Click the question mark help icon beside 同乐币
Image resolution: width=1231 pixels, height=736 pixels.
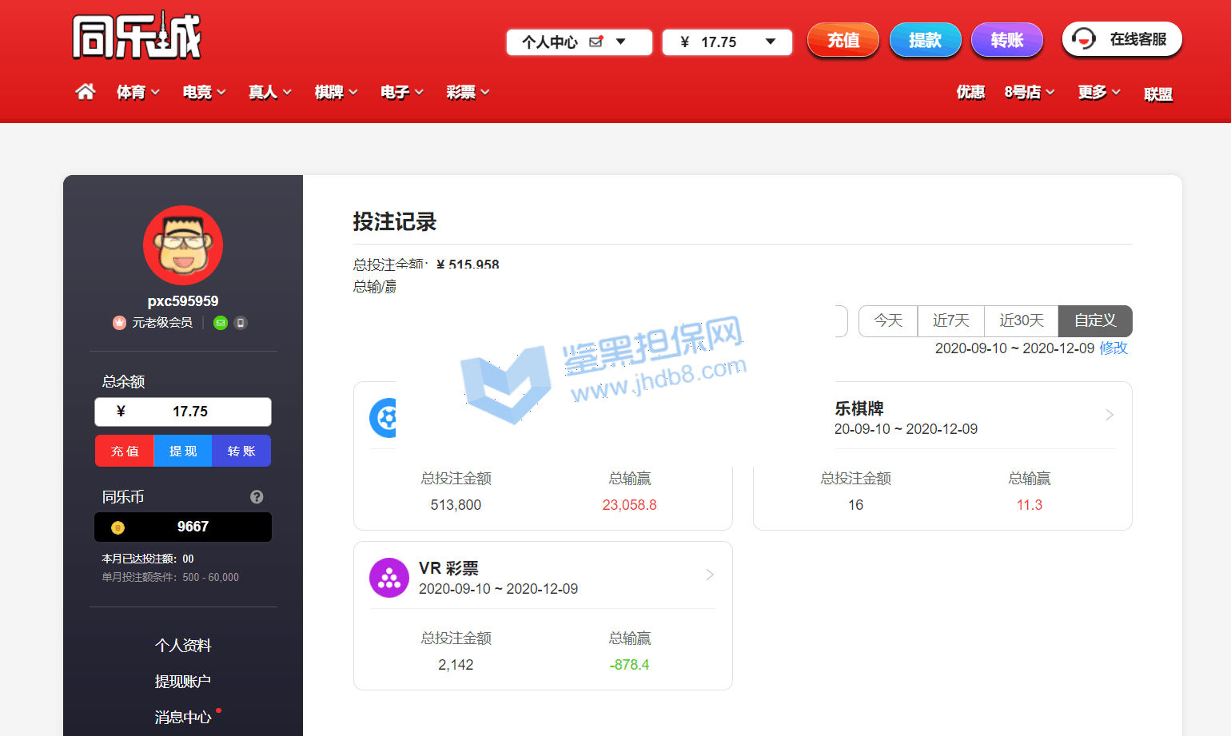click(x=257, y=497)
